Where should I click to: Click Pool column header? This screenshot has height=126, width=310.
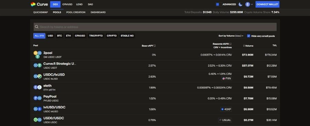click(x=35, y=46)
